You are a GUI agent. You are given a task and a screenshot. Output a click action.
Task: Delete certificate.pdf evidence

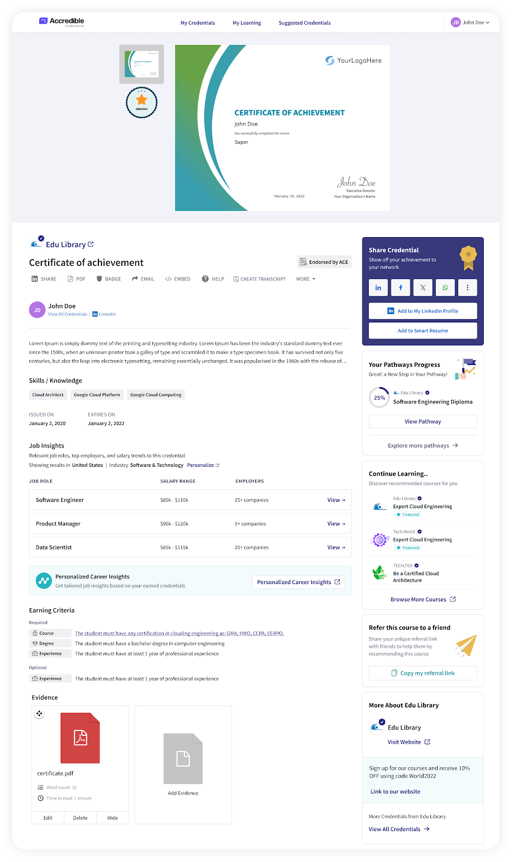click(81, 818)
